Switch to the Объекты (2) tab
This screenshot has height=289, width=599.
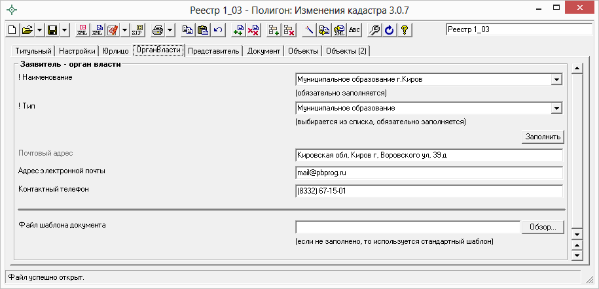click(346, 52)
